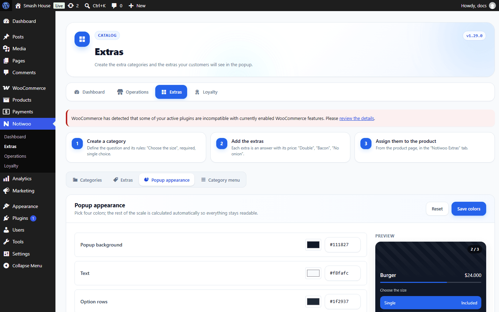Open the Smash House home icon

[18, 6]
